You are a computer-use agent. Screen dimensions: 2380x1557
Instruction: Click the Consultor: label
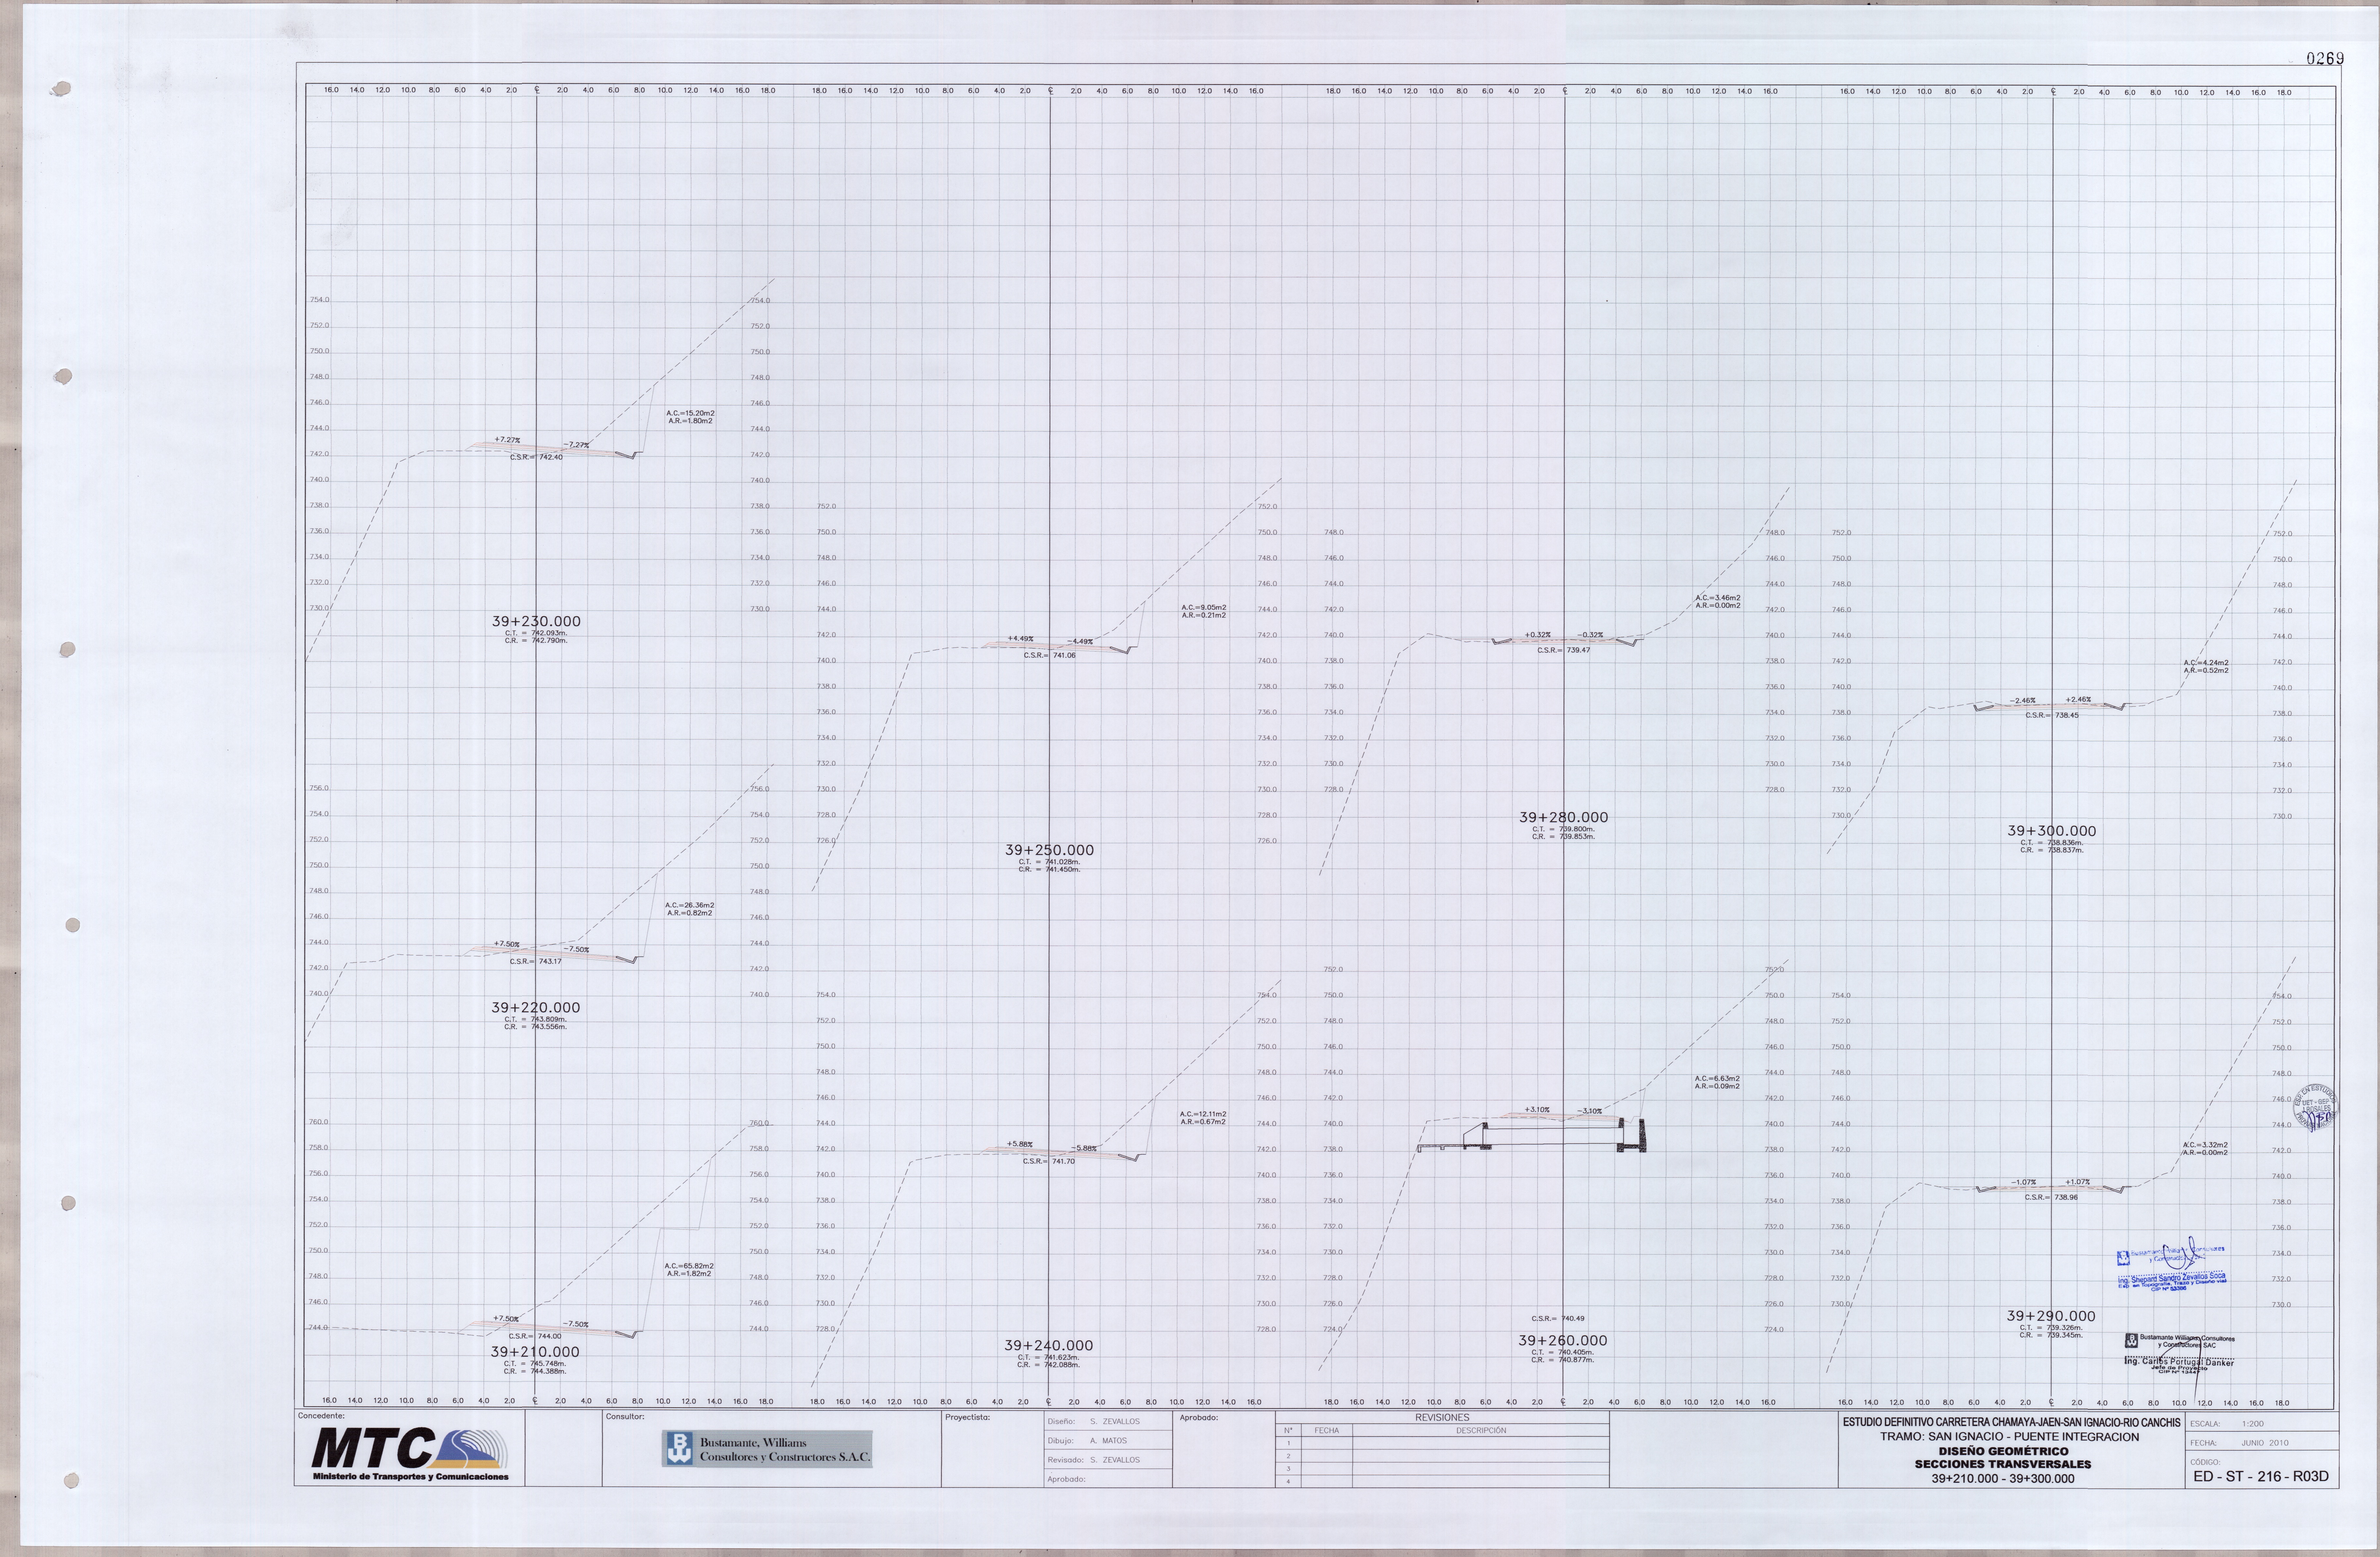pyautogui.click(x=625, y=1416)
